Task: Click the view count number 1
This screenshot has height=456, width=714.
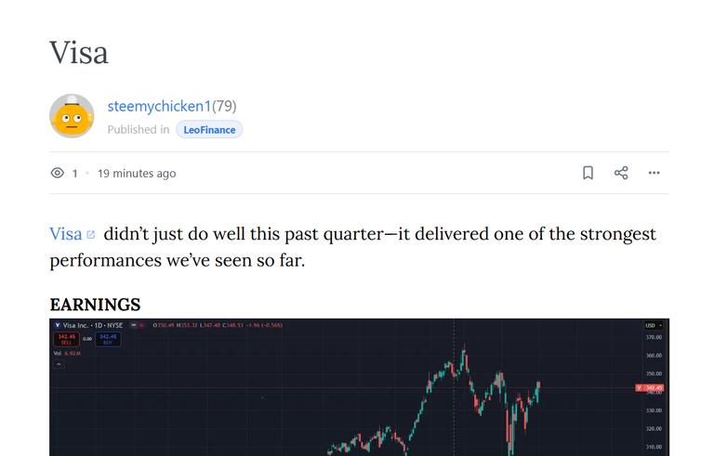Action: point(74,174)
